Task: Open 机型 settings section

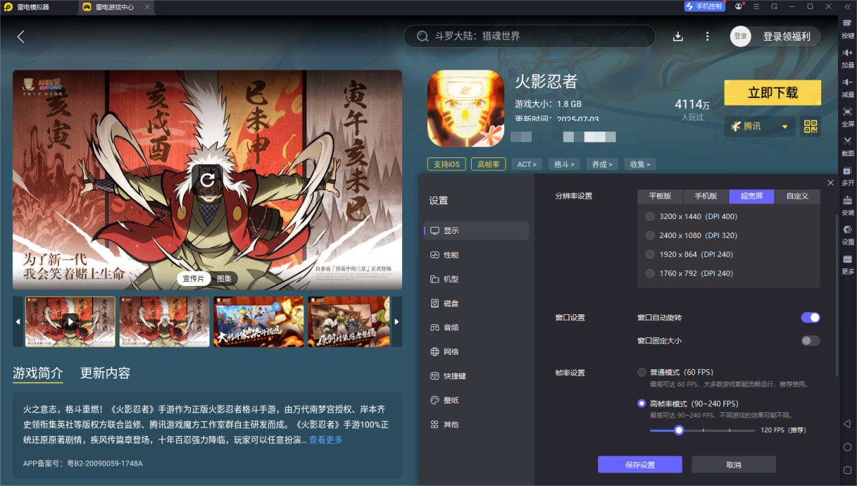Action: click(x=476, y=279)
